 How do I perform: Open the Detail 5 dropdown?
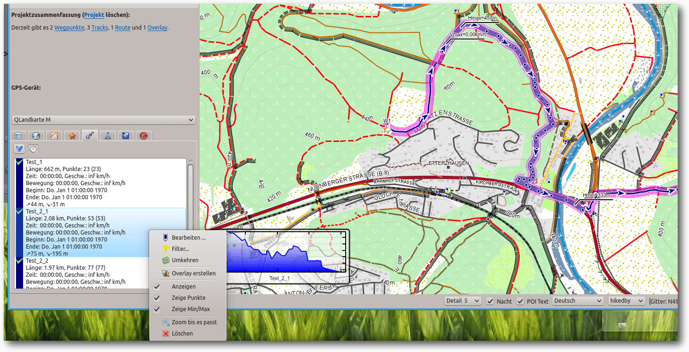(x=463, y=301)
